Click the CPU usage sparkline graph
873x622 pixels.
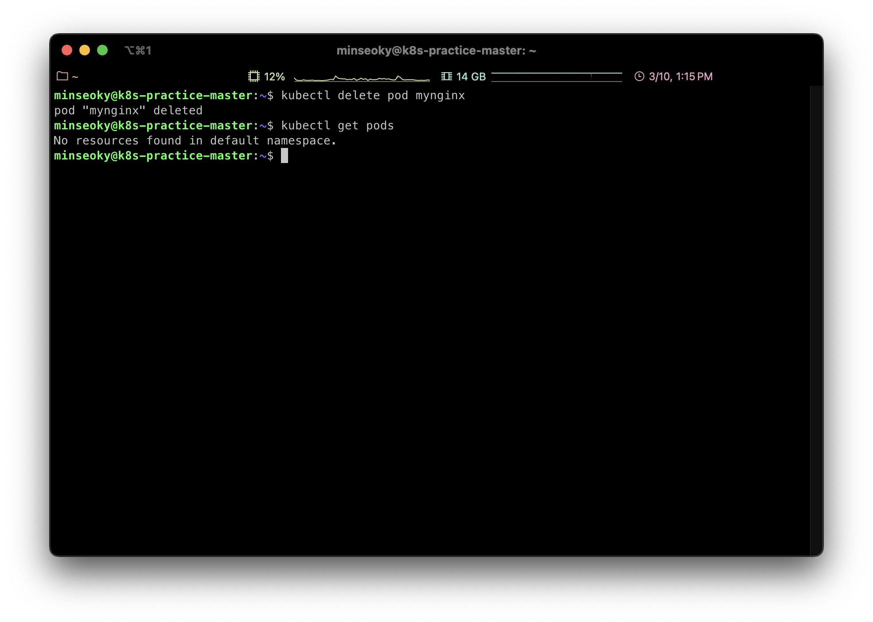[x=362, y=78]
